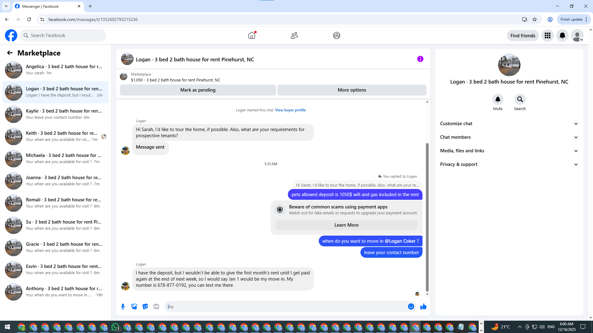Image resolution: width=593 pixels, height=333 pixels.
Task: Open conversation information purple icon
Action: coord(420,59)
